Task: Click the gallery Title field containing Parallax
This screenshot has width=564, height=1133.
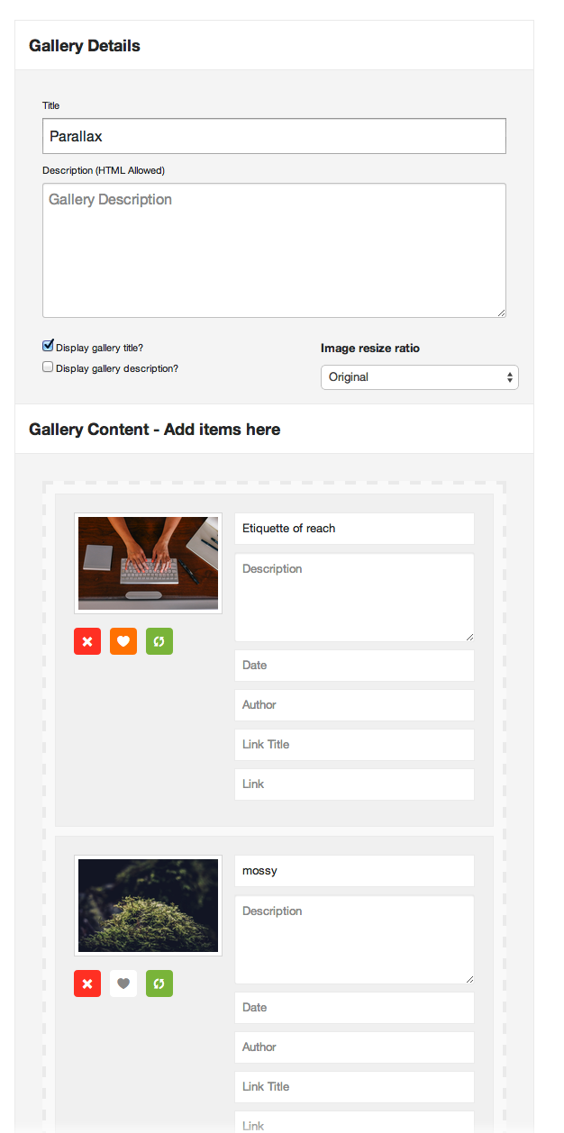Action: pyautogui.click(x=274, y=136)
